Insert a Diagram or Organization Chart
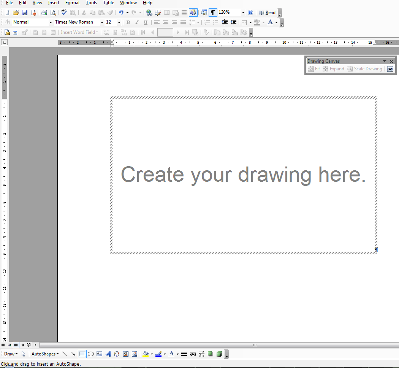399x368 pixels. [117, 354]
